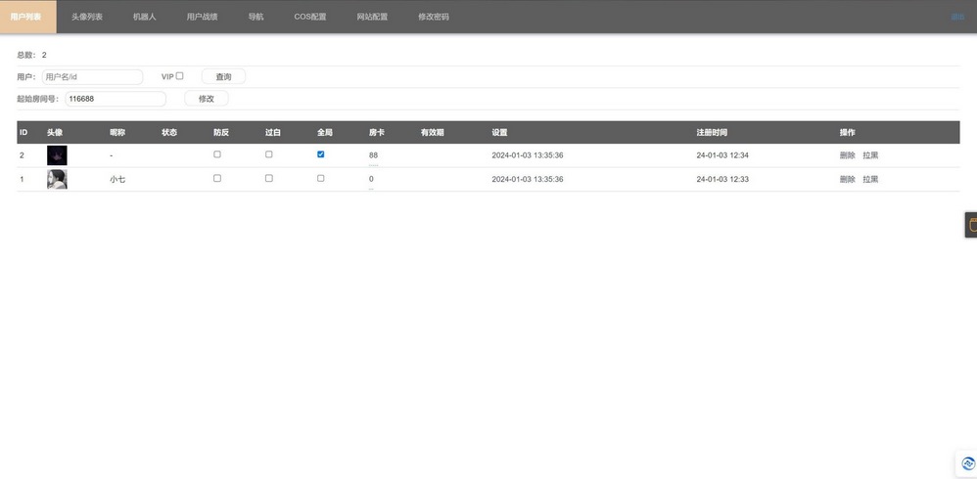Click the 查询 search button
The image size is (977, 479).
pos(223,76)
